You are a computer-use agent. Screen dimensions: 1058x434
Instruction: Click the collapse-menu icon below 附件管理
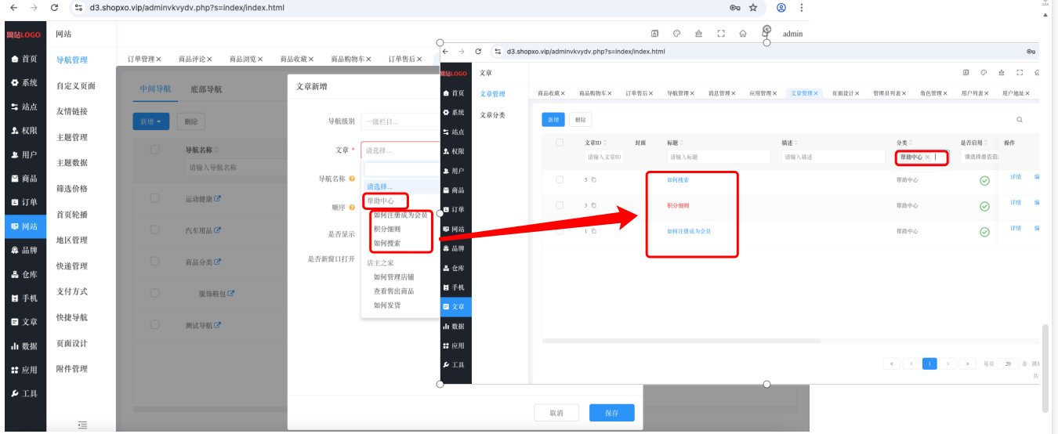[x=82, y=425]
